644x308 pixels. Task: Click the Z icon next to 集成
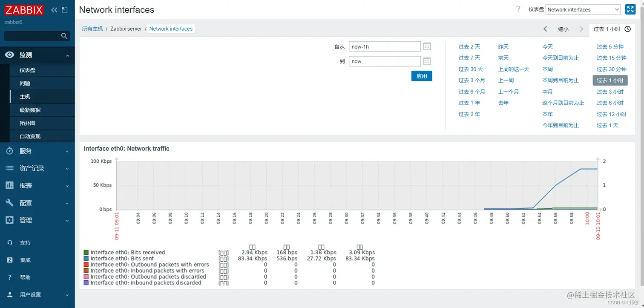pyautogui.click(x=10, y=260)
